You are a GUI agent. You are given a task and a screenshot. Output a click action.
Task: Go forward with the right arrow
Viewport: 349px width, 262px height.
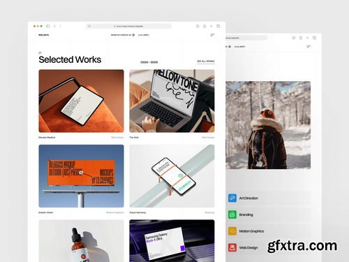(x=60, y=26)
